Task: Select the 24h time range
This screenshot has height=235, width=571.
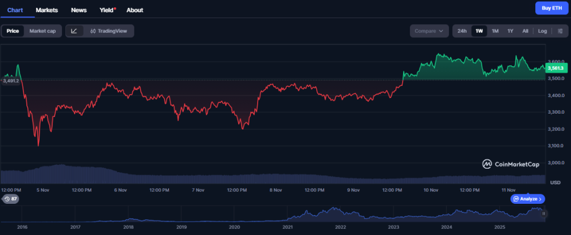Action: pyautogui.click(x=462, y=31)
